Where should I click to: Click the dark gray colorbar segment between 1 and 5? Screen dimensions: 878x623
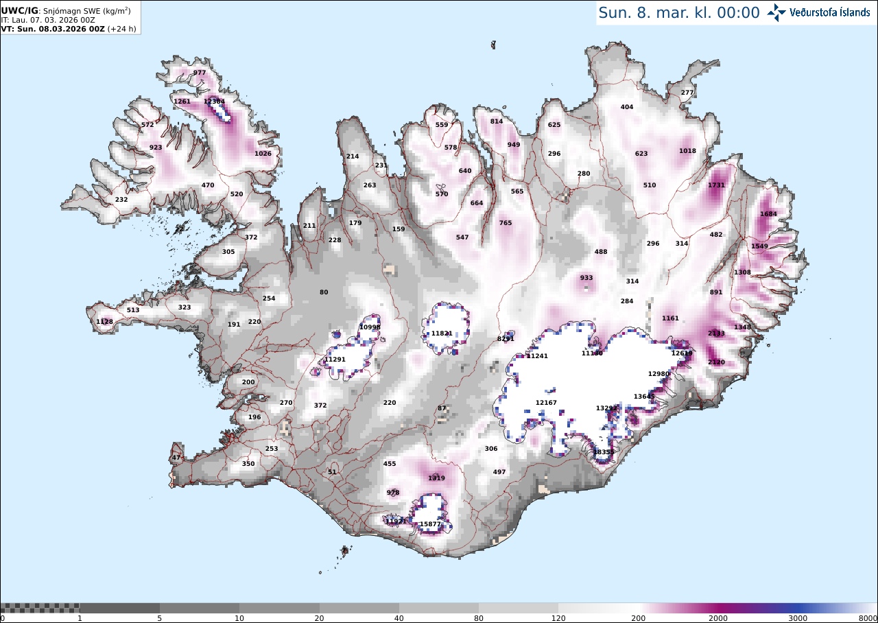120,608
